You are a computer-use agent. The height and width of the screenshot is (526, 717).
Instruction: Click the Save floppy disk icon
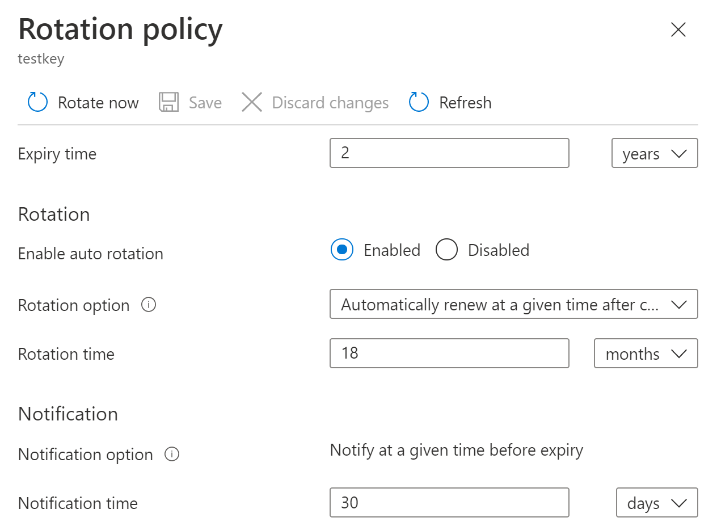(168, 103)
